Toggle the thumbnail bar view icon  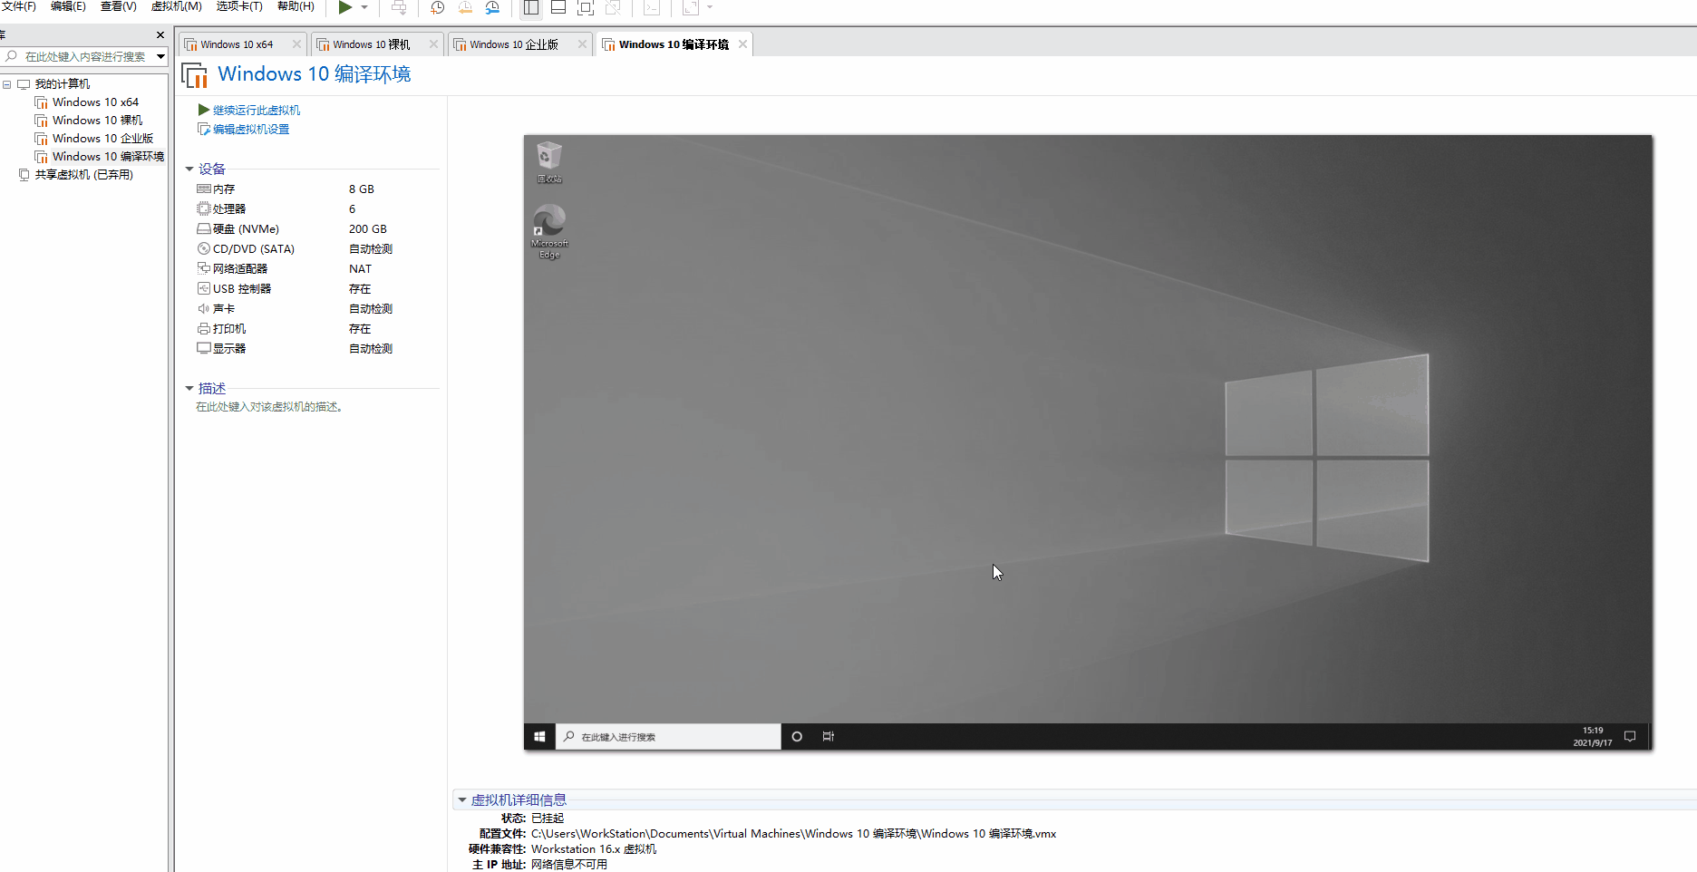tap(558, 7)
